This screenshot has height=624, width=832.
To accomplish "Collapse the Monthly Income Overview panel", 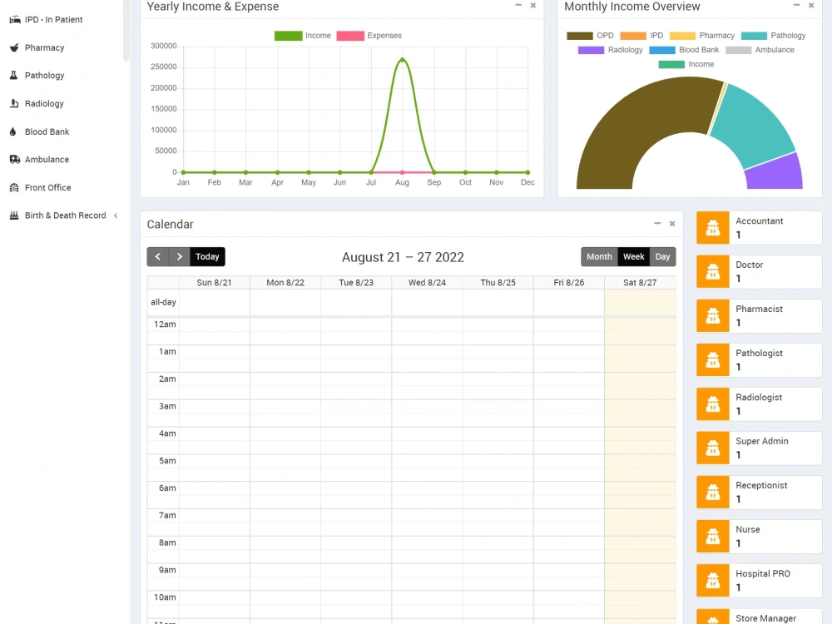I will [796, 5].
